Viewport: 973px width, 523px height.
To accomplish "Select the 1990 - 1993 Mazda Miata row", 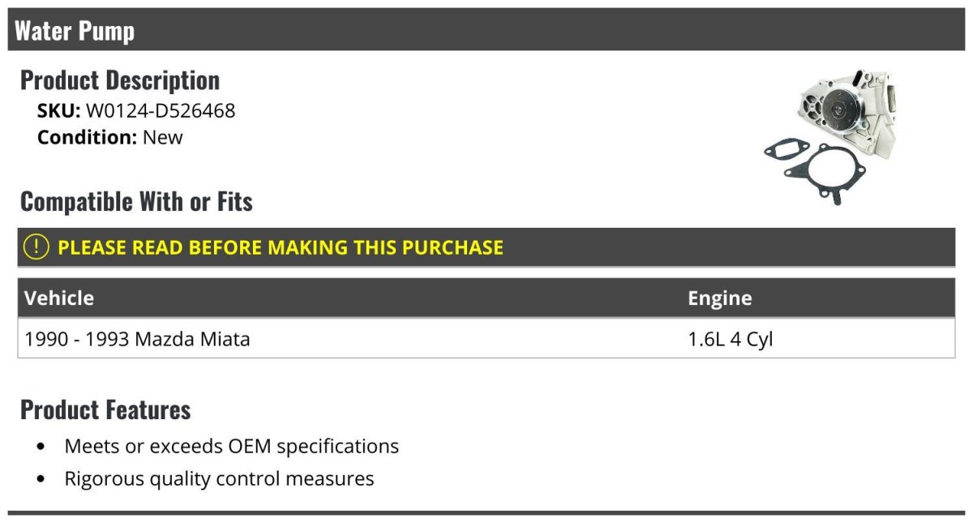I will pyautogui.click(x=138, y=339).
